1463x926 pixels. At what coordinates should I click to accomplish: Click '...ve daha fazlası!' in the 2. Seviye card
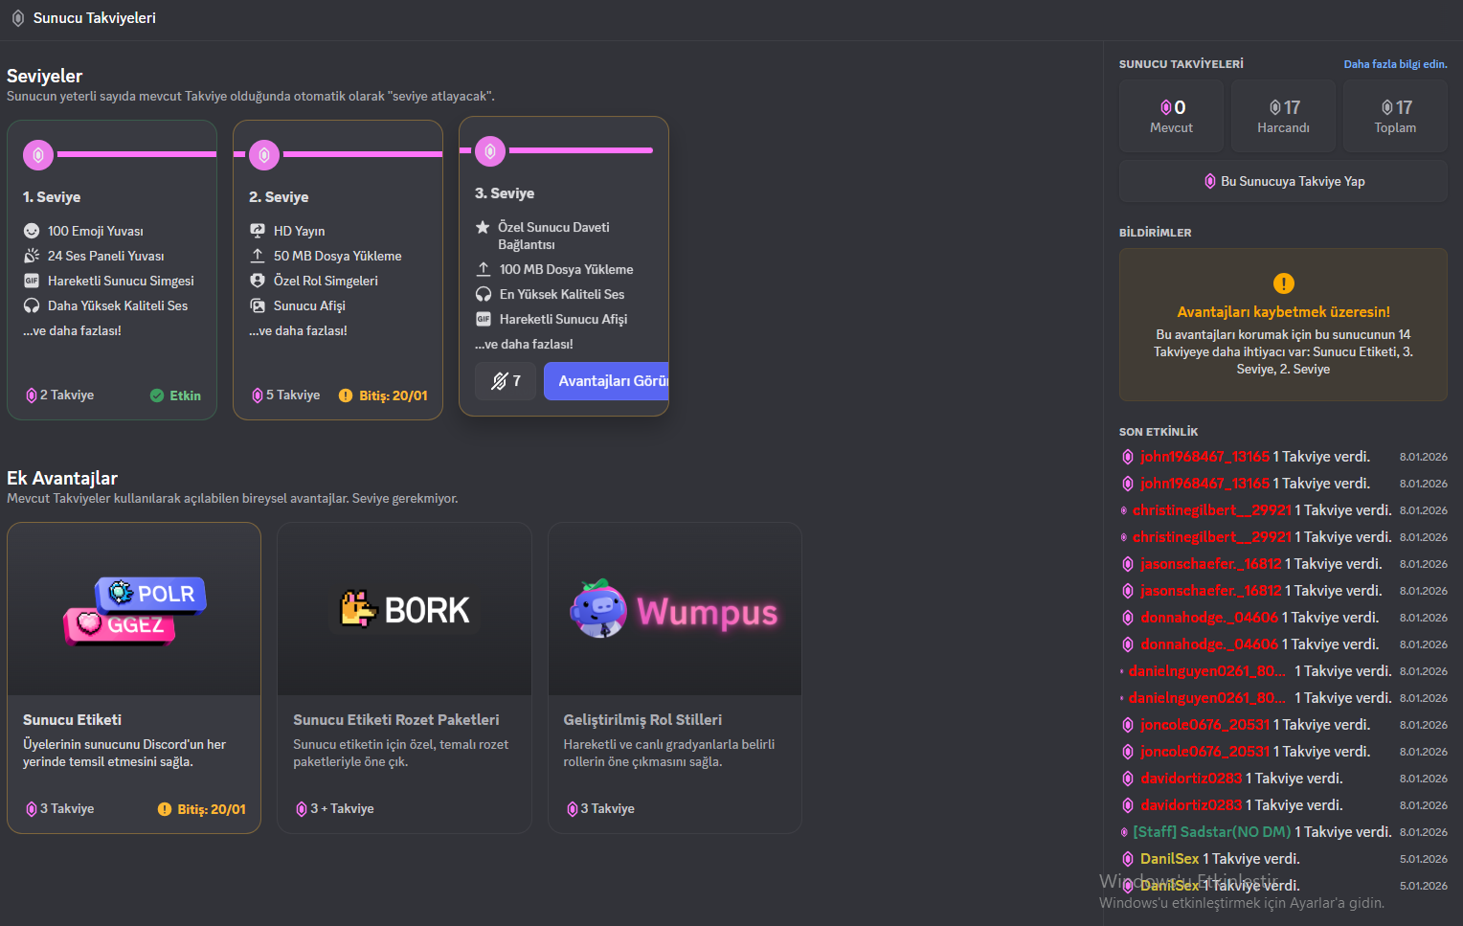298,330
